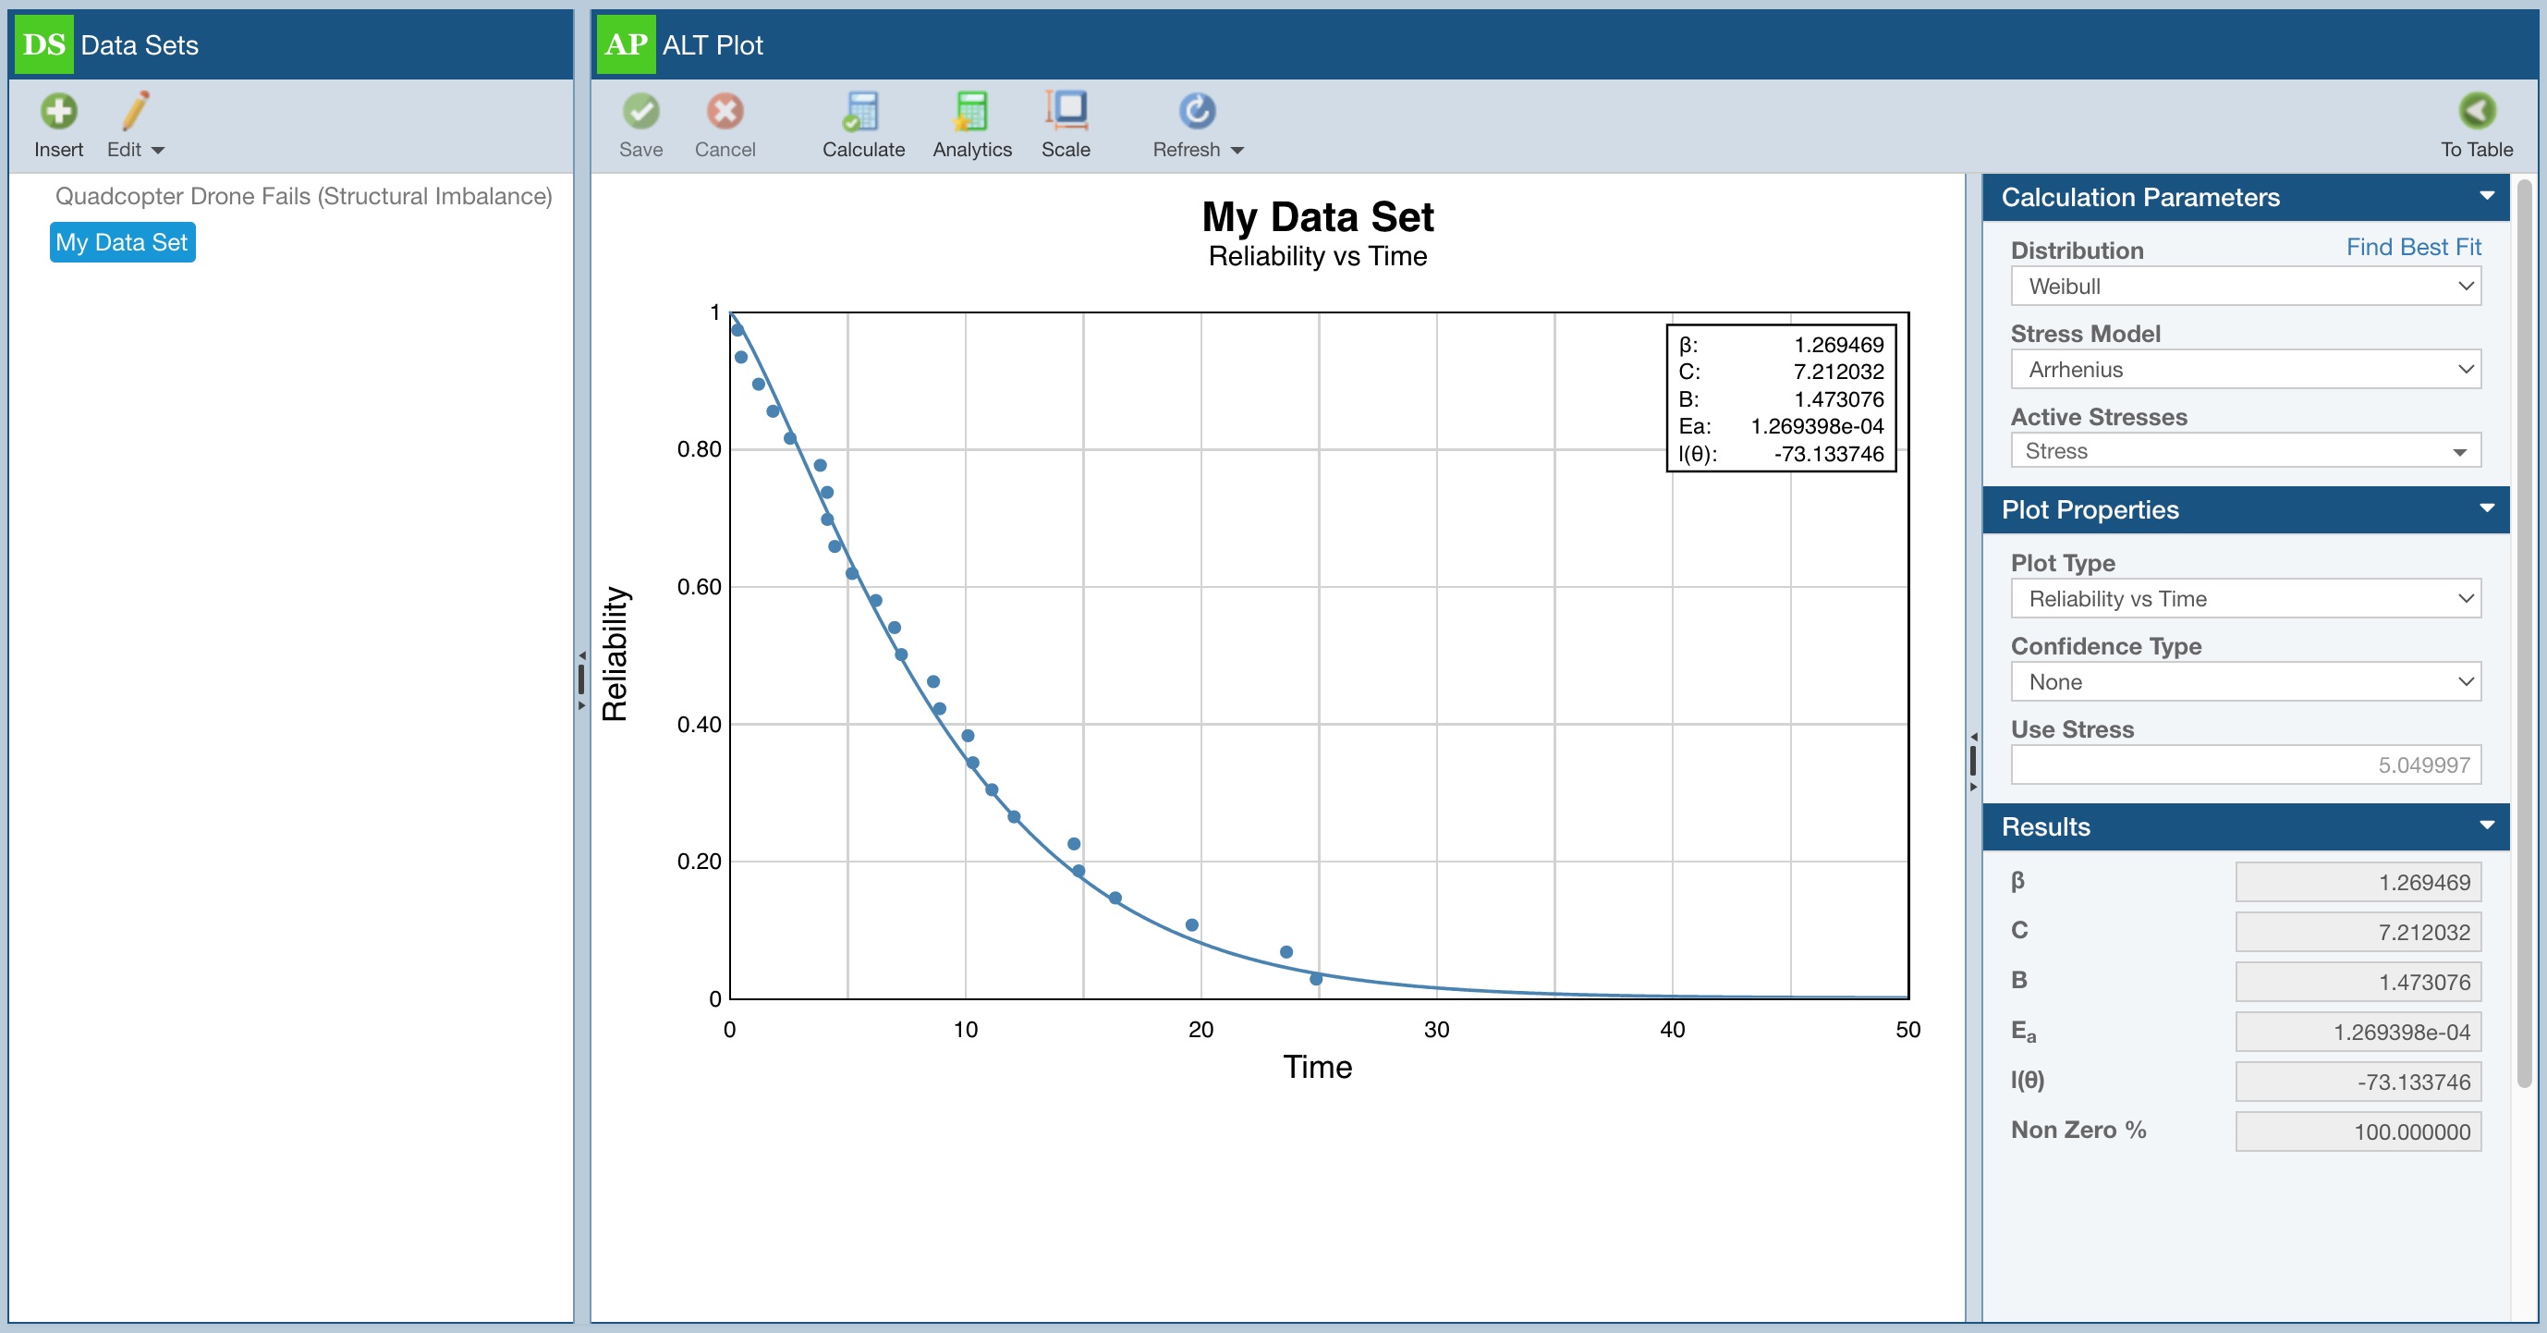2547x1333 pixels.
Task: Click the Scale icon
Action: coord(1065,113)
